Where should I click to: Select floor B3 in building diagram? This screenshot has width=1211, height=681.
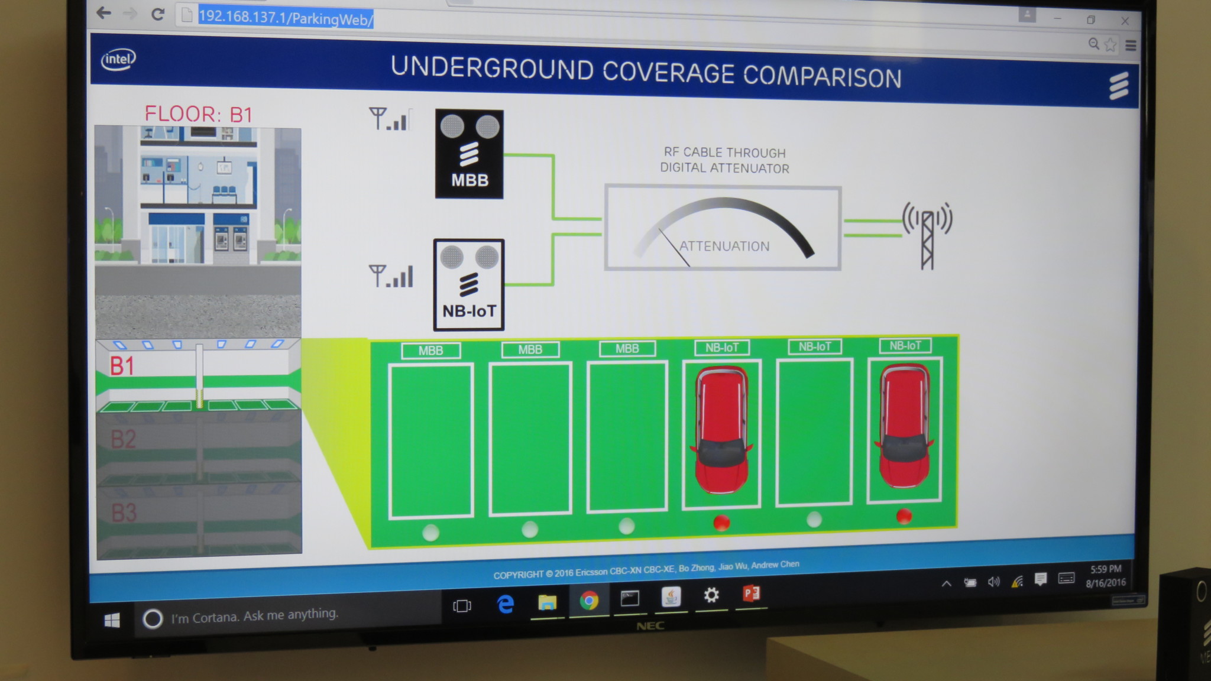(199, 520)
